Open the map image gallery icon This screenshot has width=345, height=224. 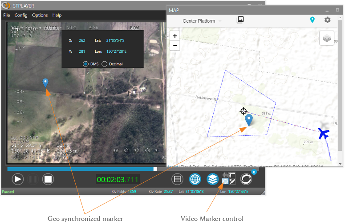coord(240,20)
